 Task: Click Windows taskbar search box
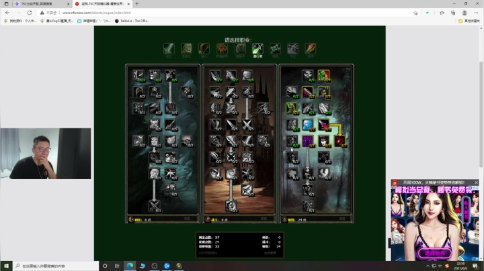click(x=56, y=266)
